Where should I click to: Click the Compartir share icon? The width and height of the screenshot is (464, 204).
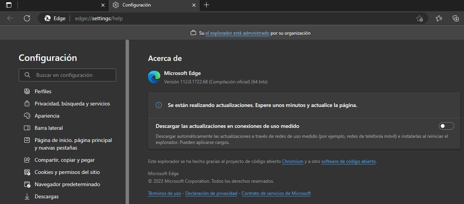[27, 160]
